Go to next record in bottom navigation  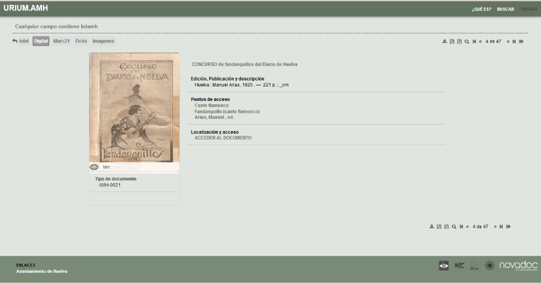(495, 227)
